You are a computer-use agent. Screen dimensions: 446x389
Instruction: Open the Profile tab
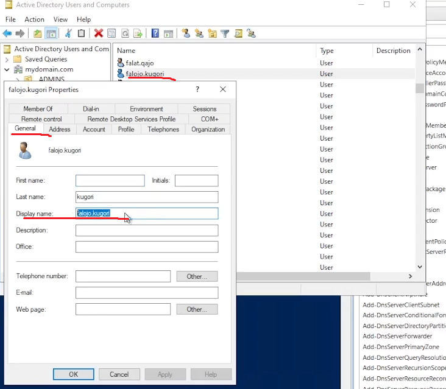tap(126, 129)
